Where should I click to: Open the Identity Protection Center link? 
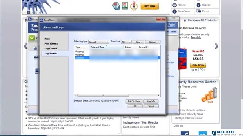(188, 118)
